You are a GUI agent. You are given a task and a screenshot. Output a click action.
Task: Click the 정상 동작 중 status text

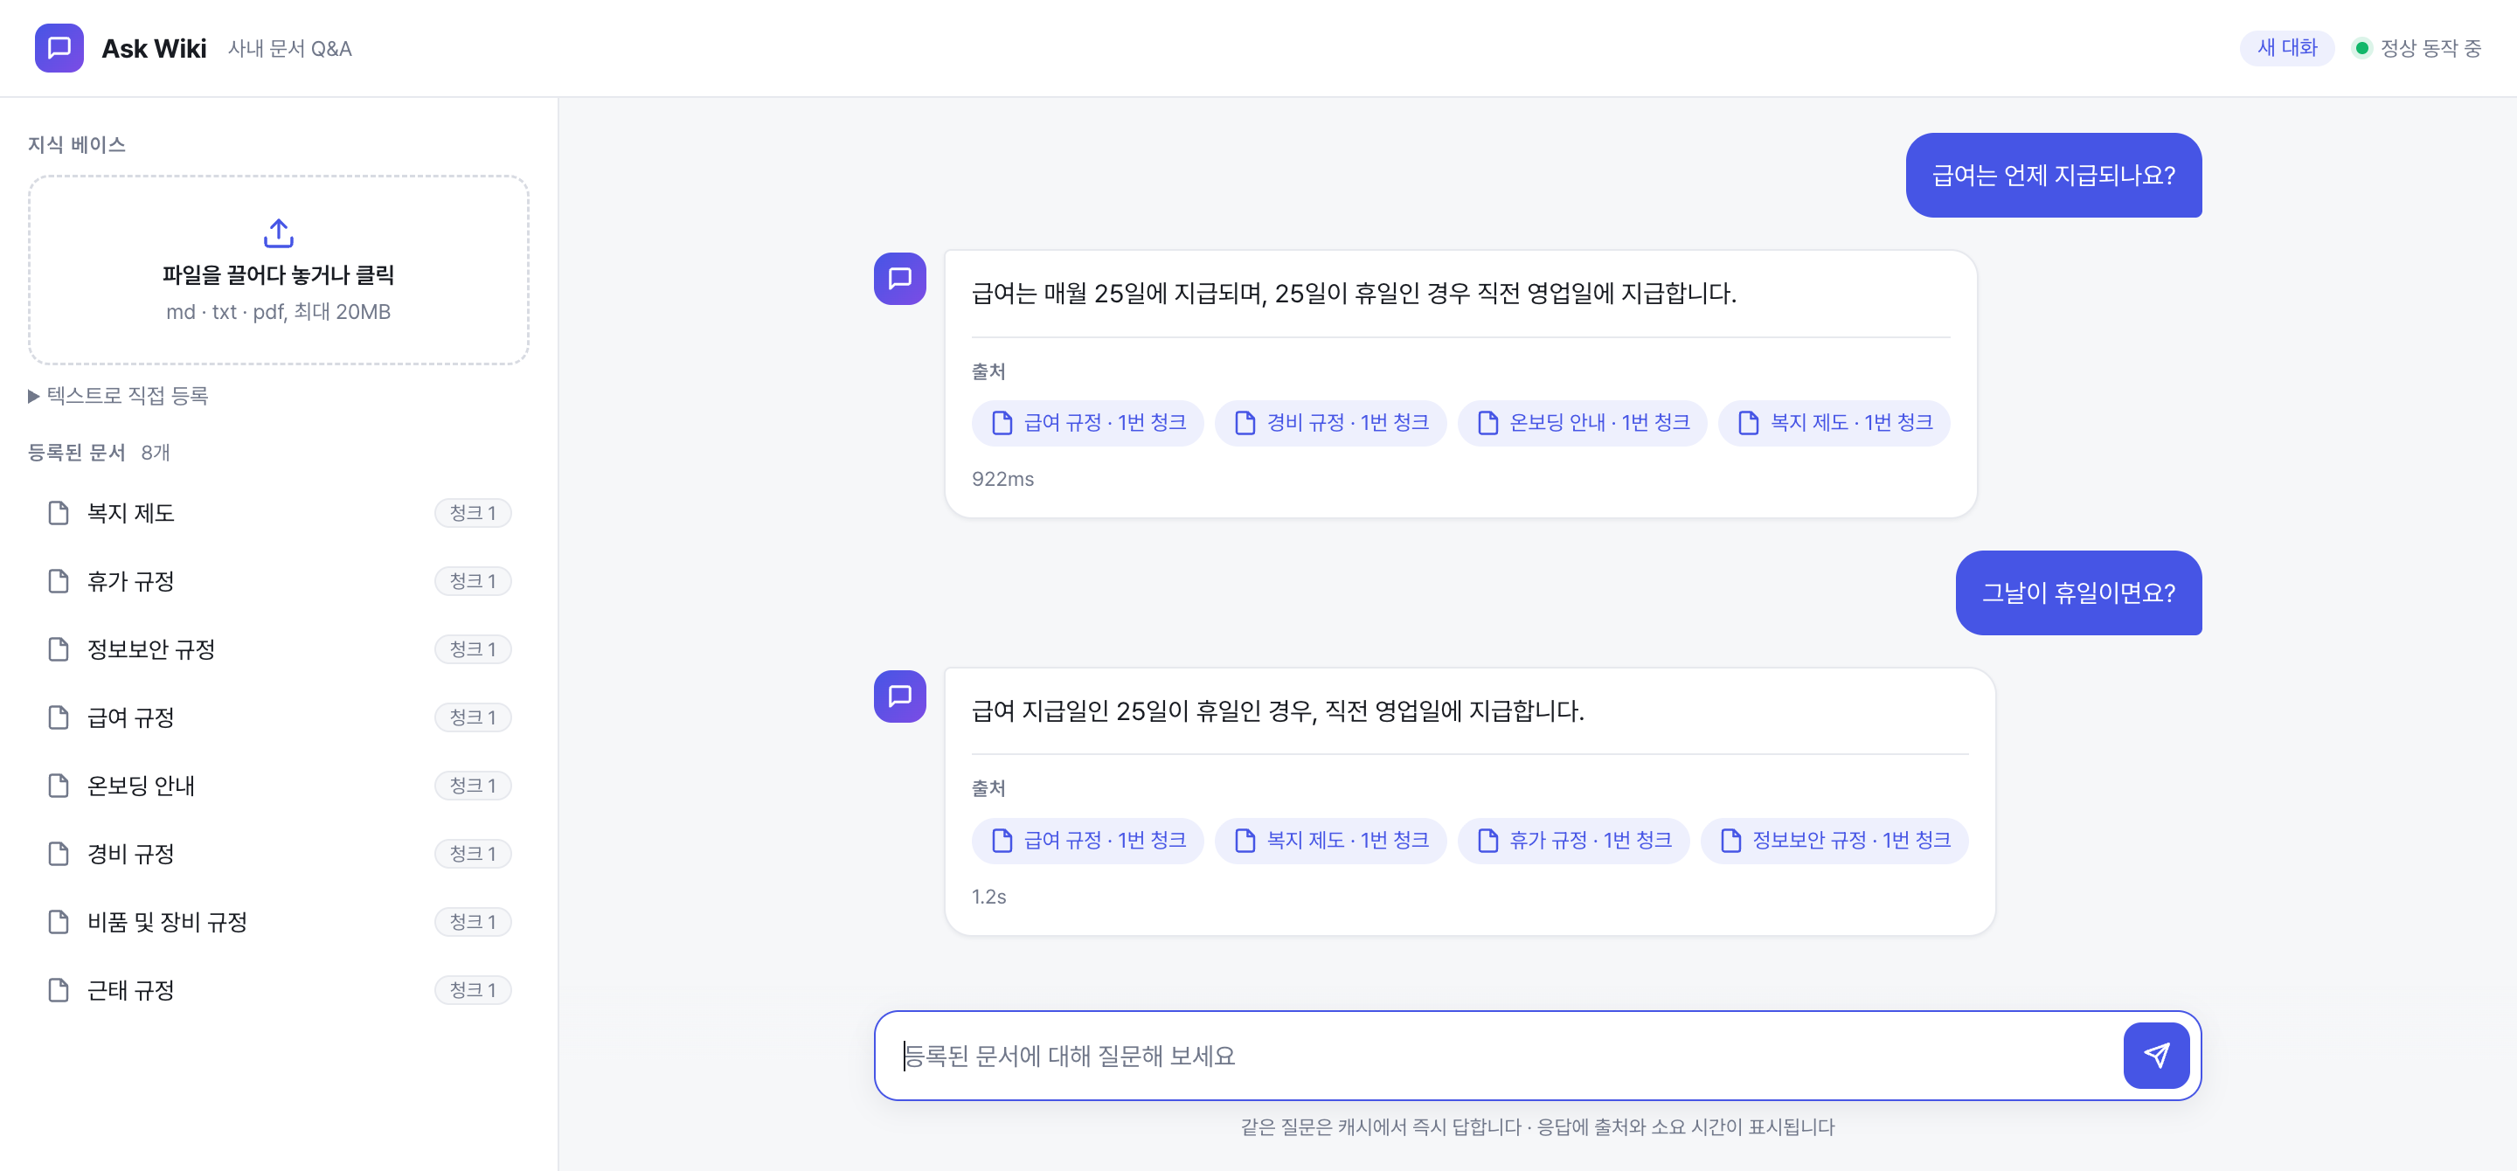[2430, 48]
